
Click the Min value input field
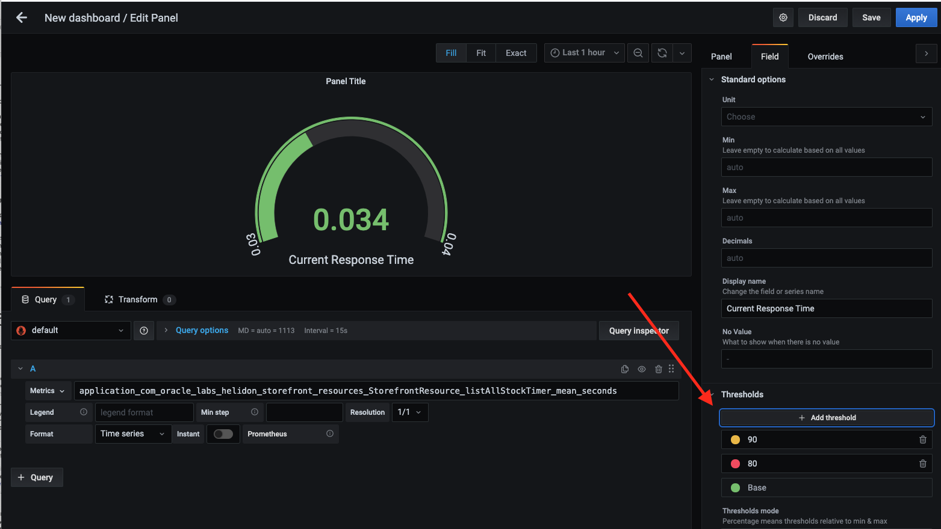point(827,167)
